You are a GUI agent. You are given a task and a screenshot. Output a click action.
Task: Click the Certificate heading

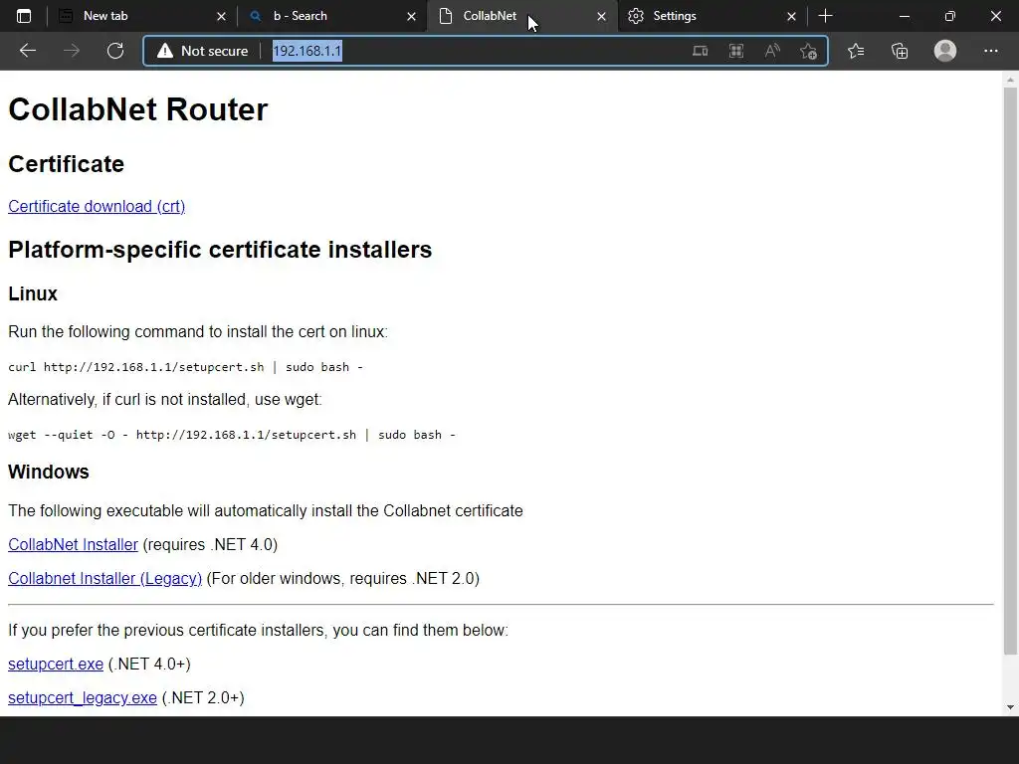[66, 164]
